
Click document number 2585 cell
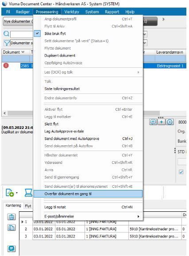point(25,66)
